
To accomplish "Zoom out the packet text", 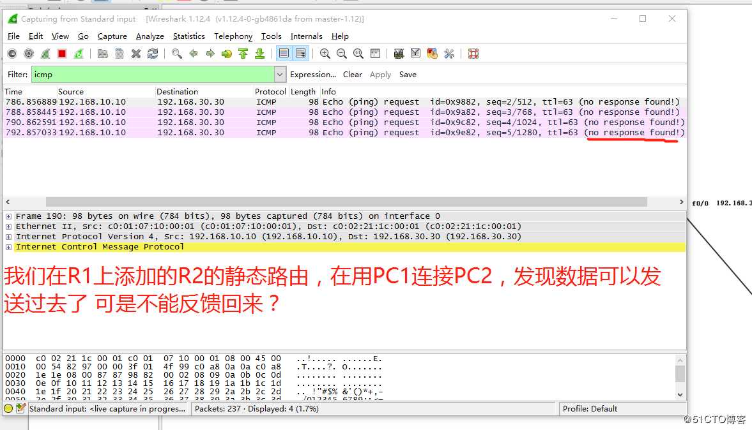I will (x=341, y=54).
